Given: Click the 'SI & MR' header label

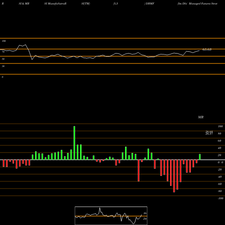Looking at the screenshot, I should pyautogui.click(x=24, y=4).
